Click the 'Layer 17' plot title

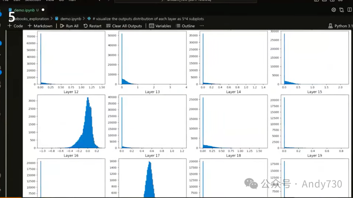tap(152, 156)
